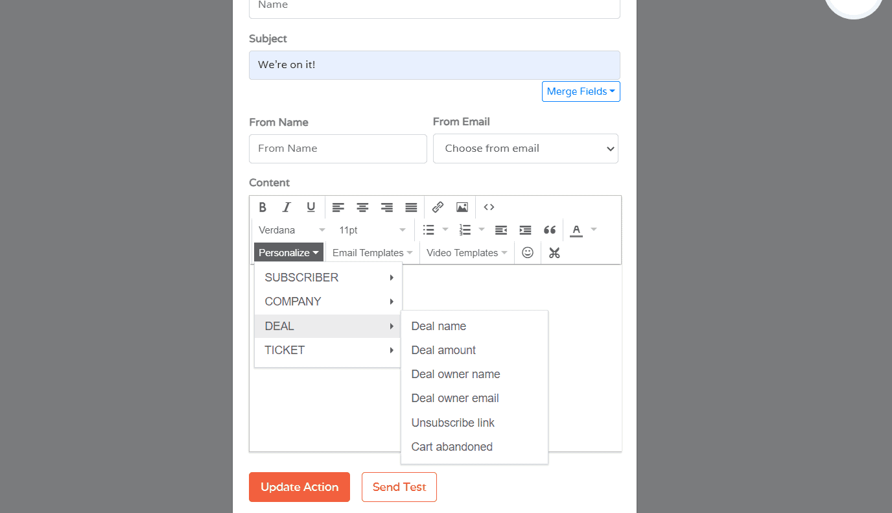Click the Send Test button
This screenshot has width=892, height=513.
point(399,487)
